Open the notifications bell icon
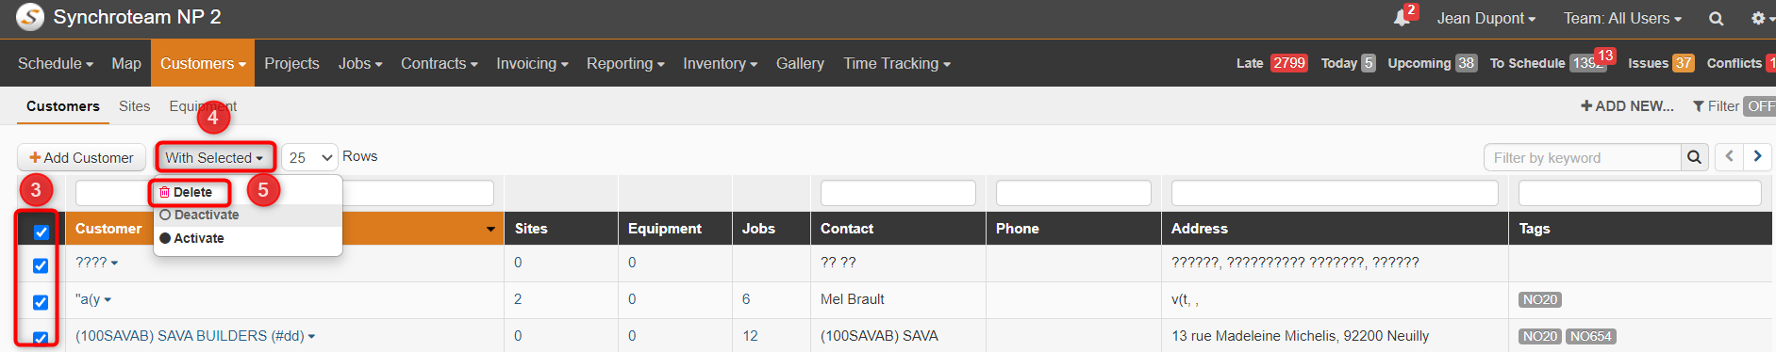 [1403, 19]
